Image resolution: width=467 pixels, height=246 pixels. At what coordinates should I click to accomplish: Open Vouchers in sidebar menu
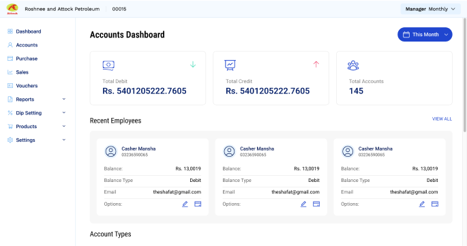tap(27, 85)
